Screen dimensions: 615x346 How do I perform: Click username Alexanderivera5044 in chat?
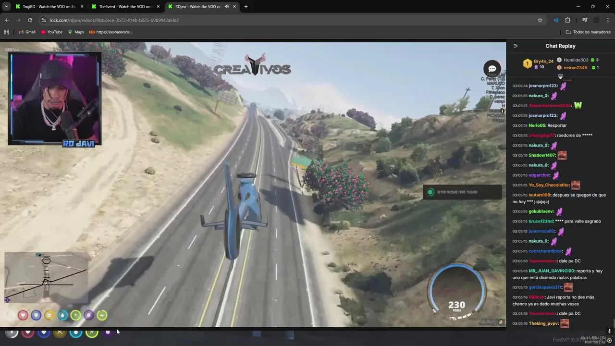tap(550, 106)
